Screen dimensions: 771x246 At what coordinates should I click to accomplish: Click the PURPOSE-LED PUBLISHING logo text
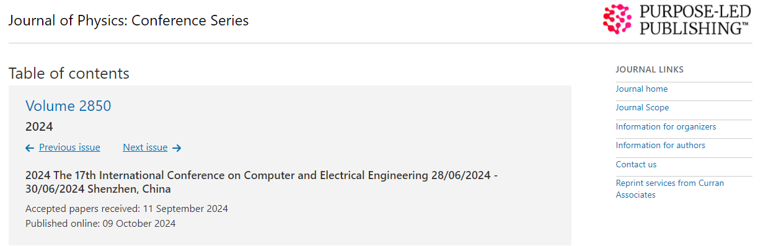[695, 20]
